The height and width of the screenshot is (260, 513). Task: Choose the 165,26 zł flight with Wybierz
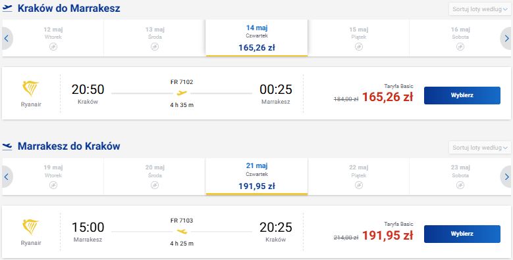(462, 95)
